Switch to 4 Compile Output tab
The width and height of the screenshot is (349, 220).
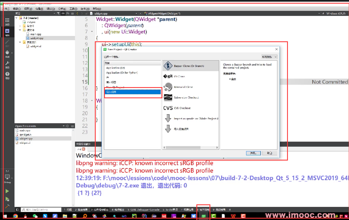118,209
